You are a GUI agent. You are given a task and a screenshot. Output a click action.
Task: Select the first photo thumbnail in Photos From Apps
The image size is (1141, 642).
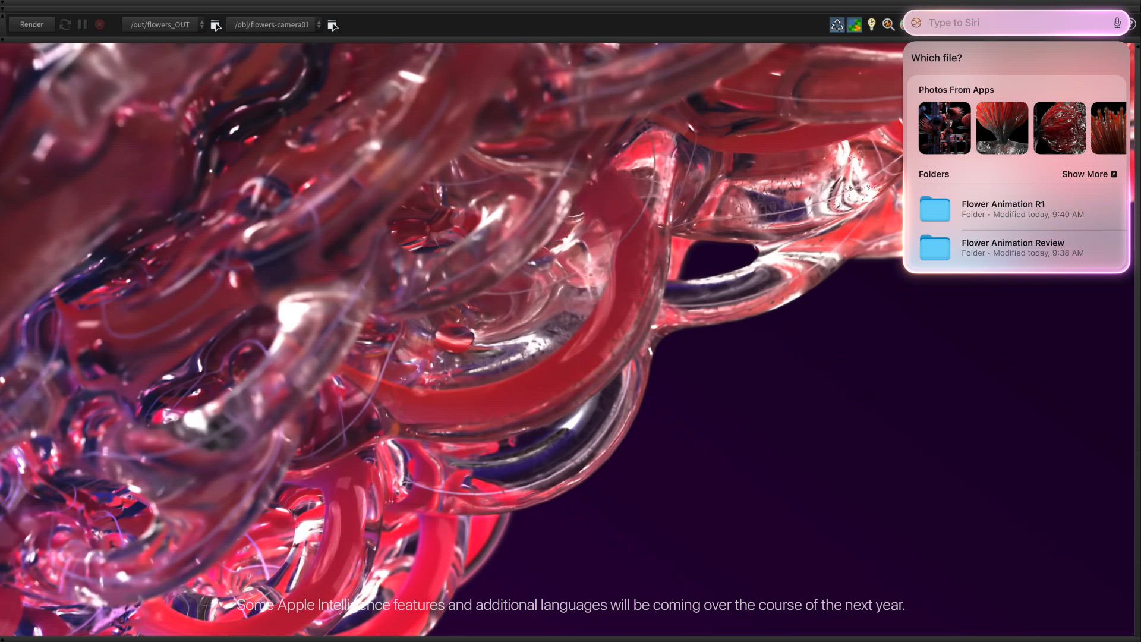944,128
